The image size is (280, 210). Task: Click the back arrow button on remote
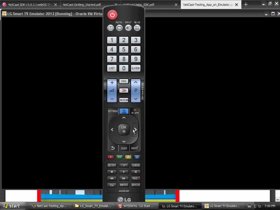point(113,148)
